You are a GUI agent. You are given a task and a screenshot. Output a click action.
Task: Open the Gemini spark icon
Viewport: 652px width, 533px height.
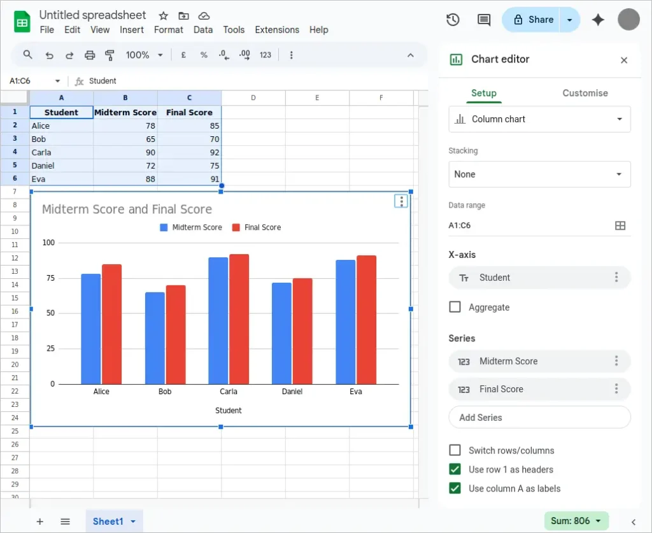click(598, 20)
